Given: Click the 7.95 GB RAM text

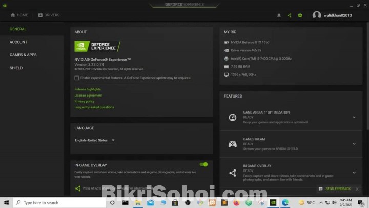Looking at the screenshot, I should pos(240,67).
